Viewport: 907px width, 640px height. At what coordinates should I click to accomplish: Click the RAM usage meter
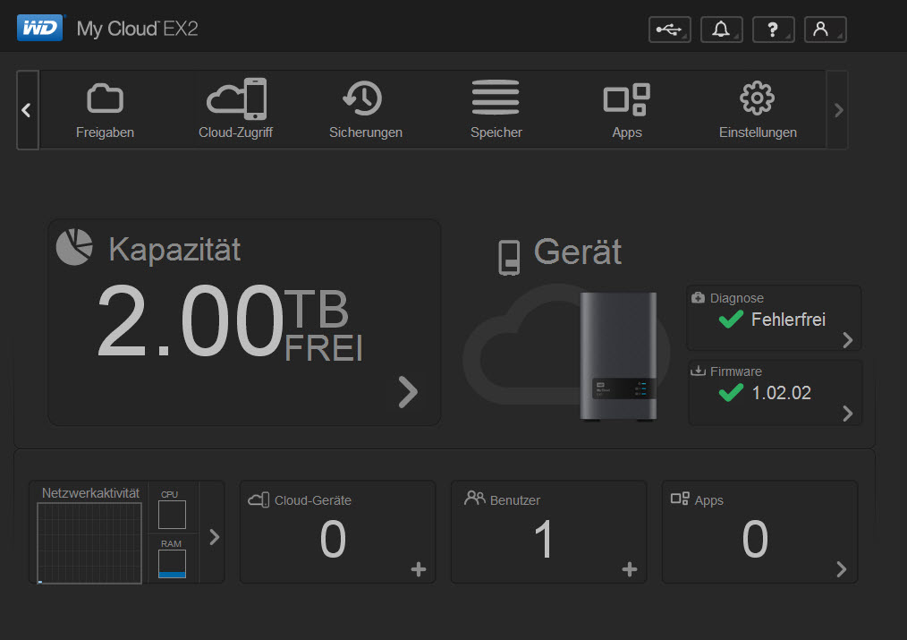172,564
